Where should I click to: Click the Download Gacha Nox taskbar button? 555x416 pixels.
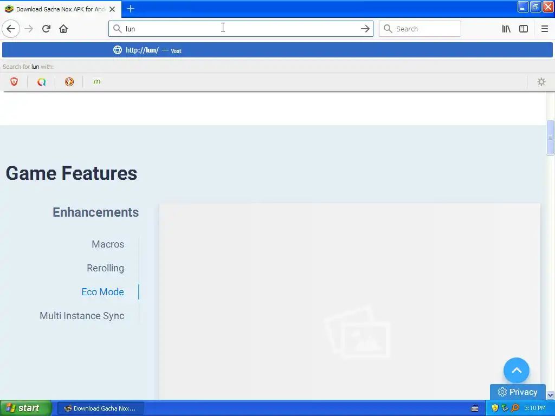[100, 408]
